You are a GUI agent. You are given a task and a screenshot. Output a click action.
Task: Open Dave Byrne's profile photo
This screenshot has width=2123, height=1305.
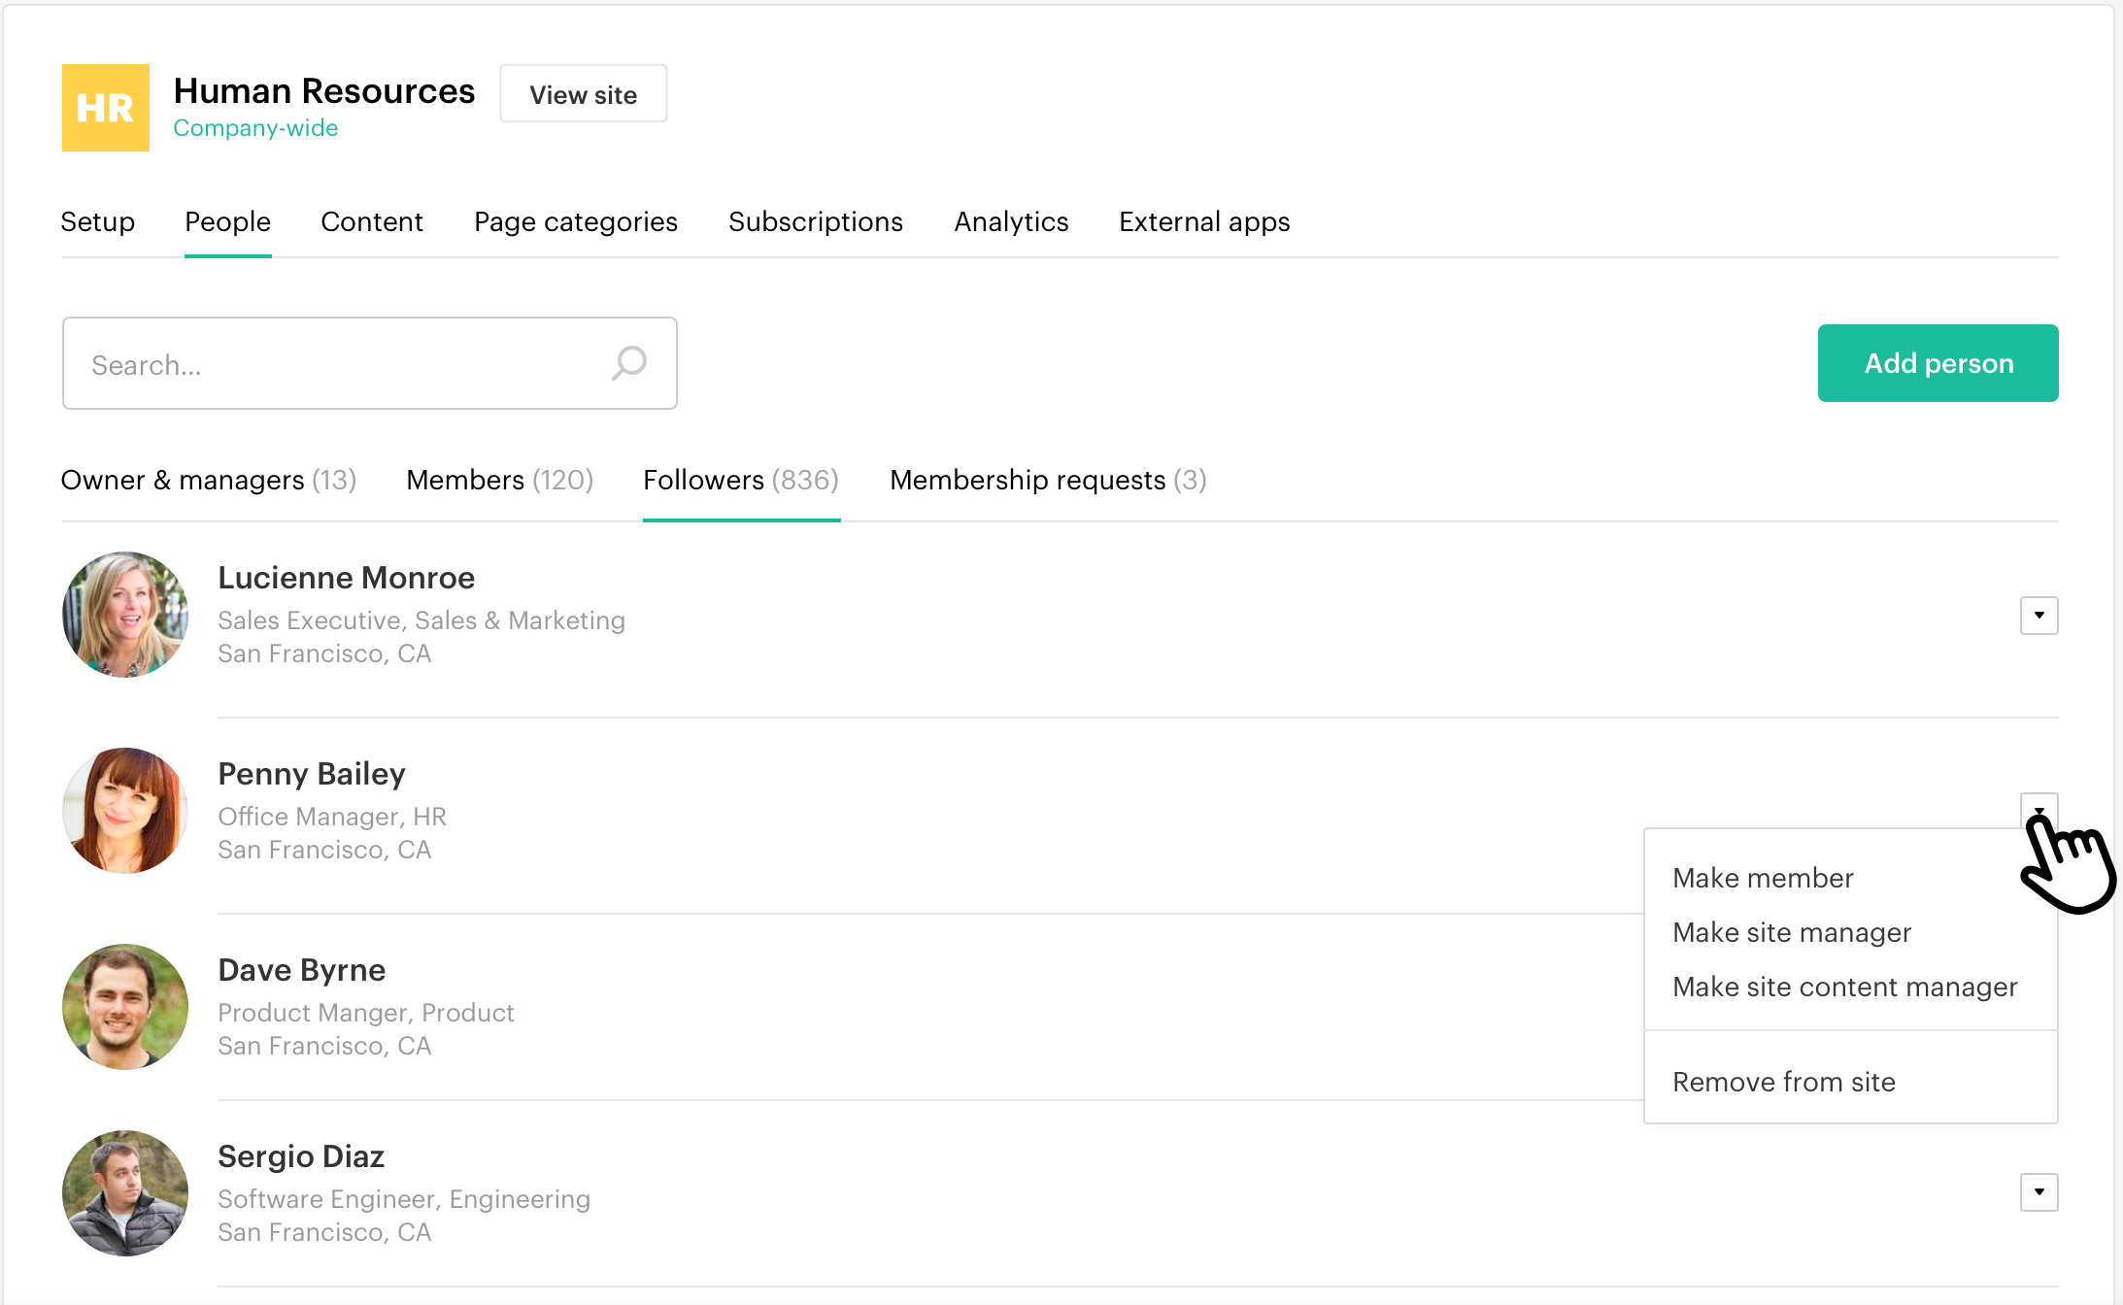tap(125, 1007)
